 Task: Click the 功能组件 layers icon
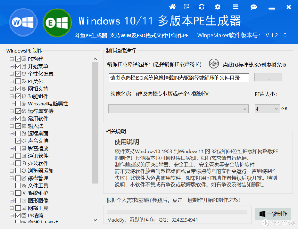(24, 96)
